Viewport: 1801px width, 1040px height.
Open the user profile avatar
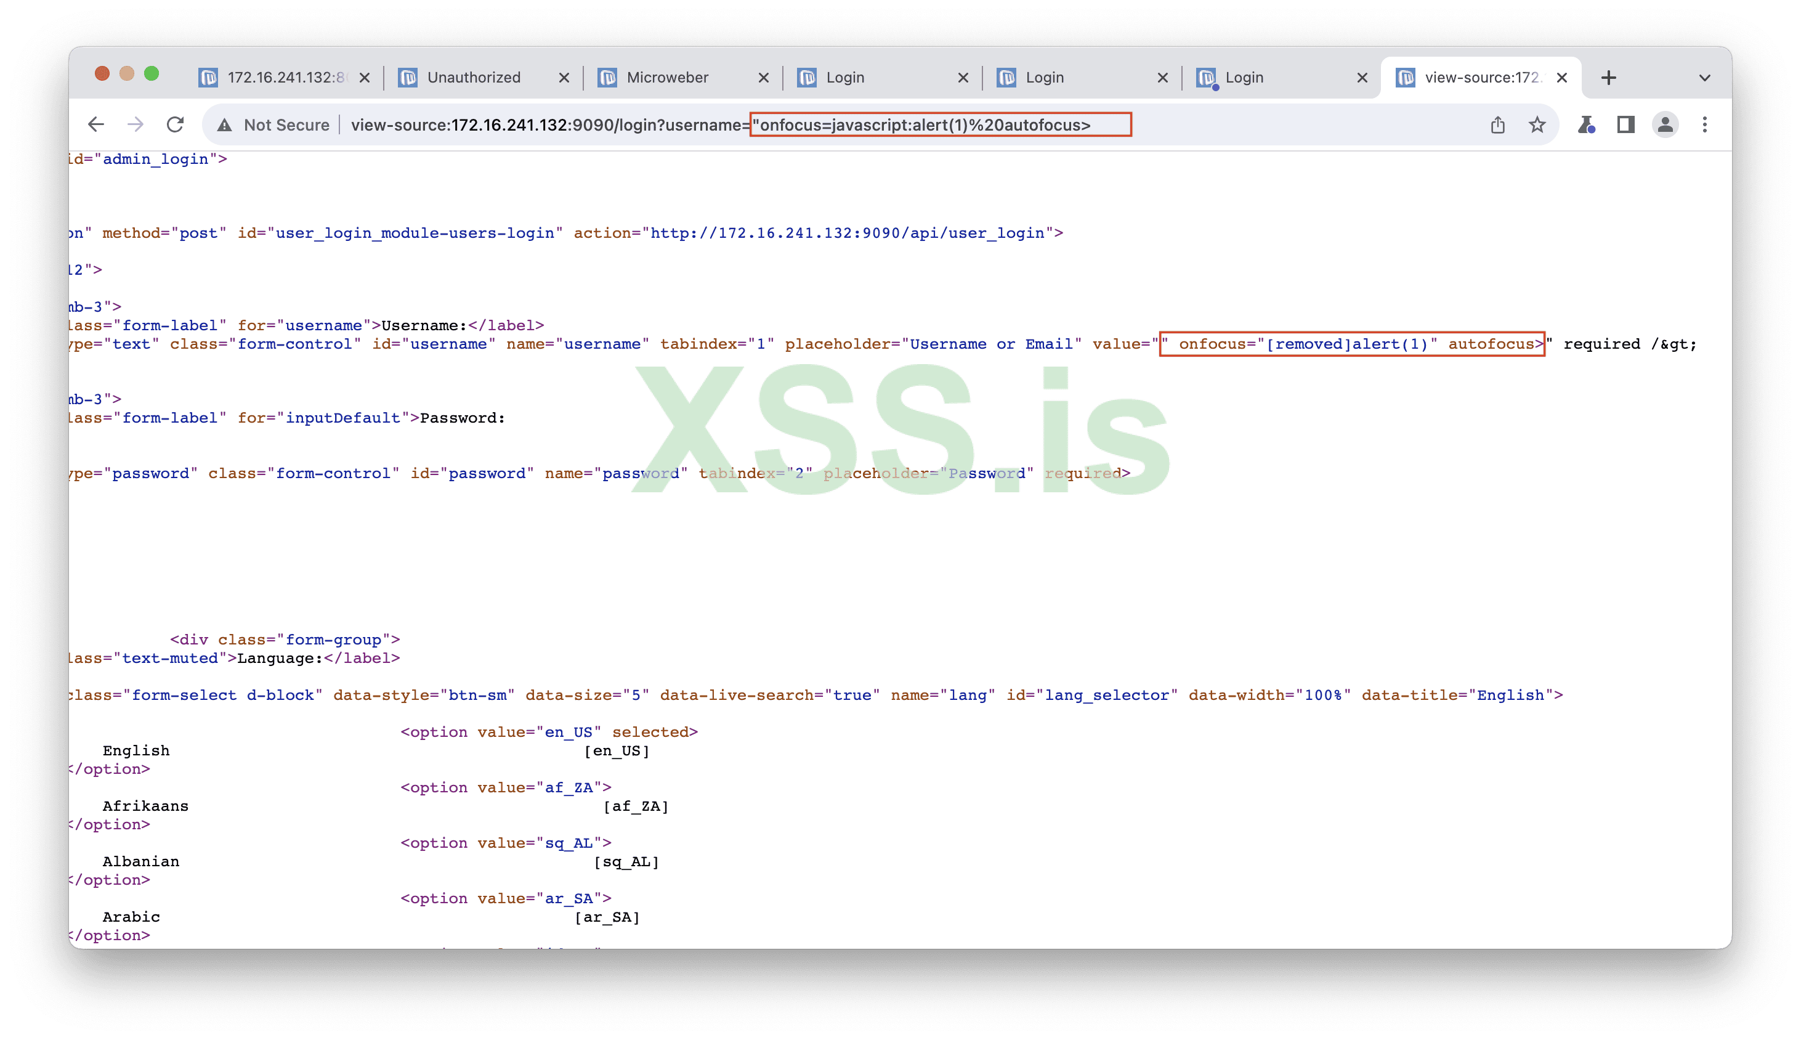(1665, 125)
